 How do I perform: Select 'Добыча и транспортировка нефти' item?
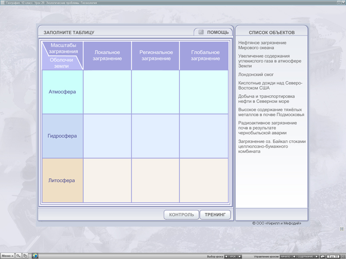(266, 99)
